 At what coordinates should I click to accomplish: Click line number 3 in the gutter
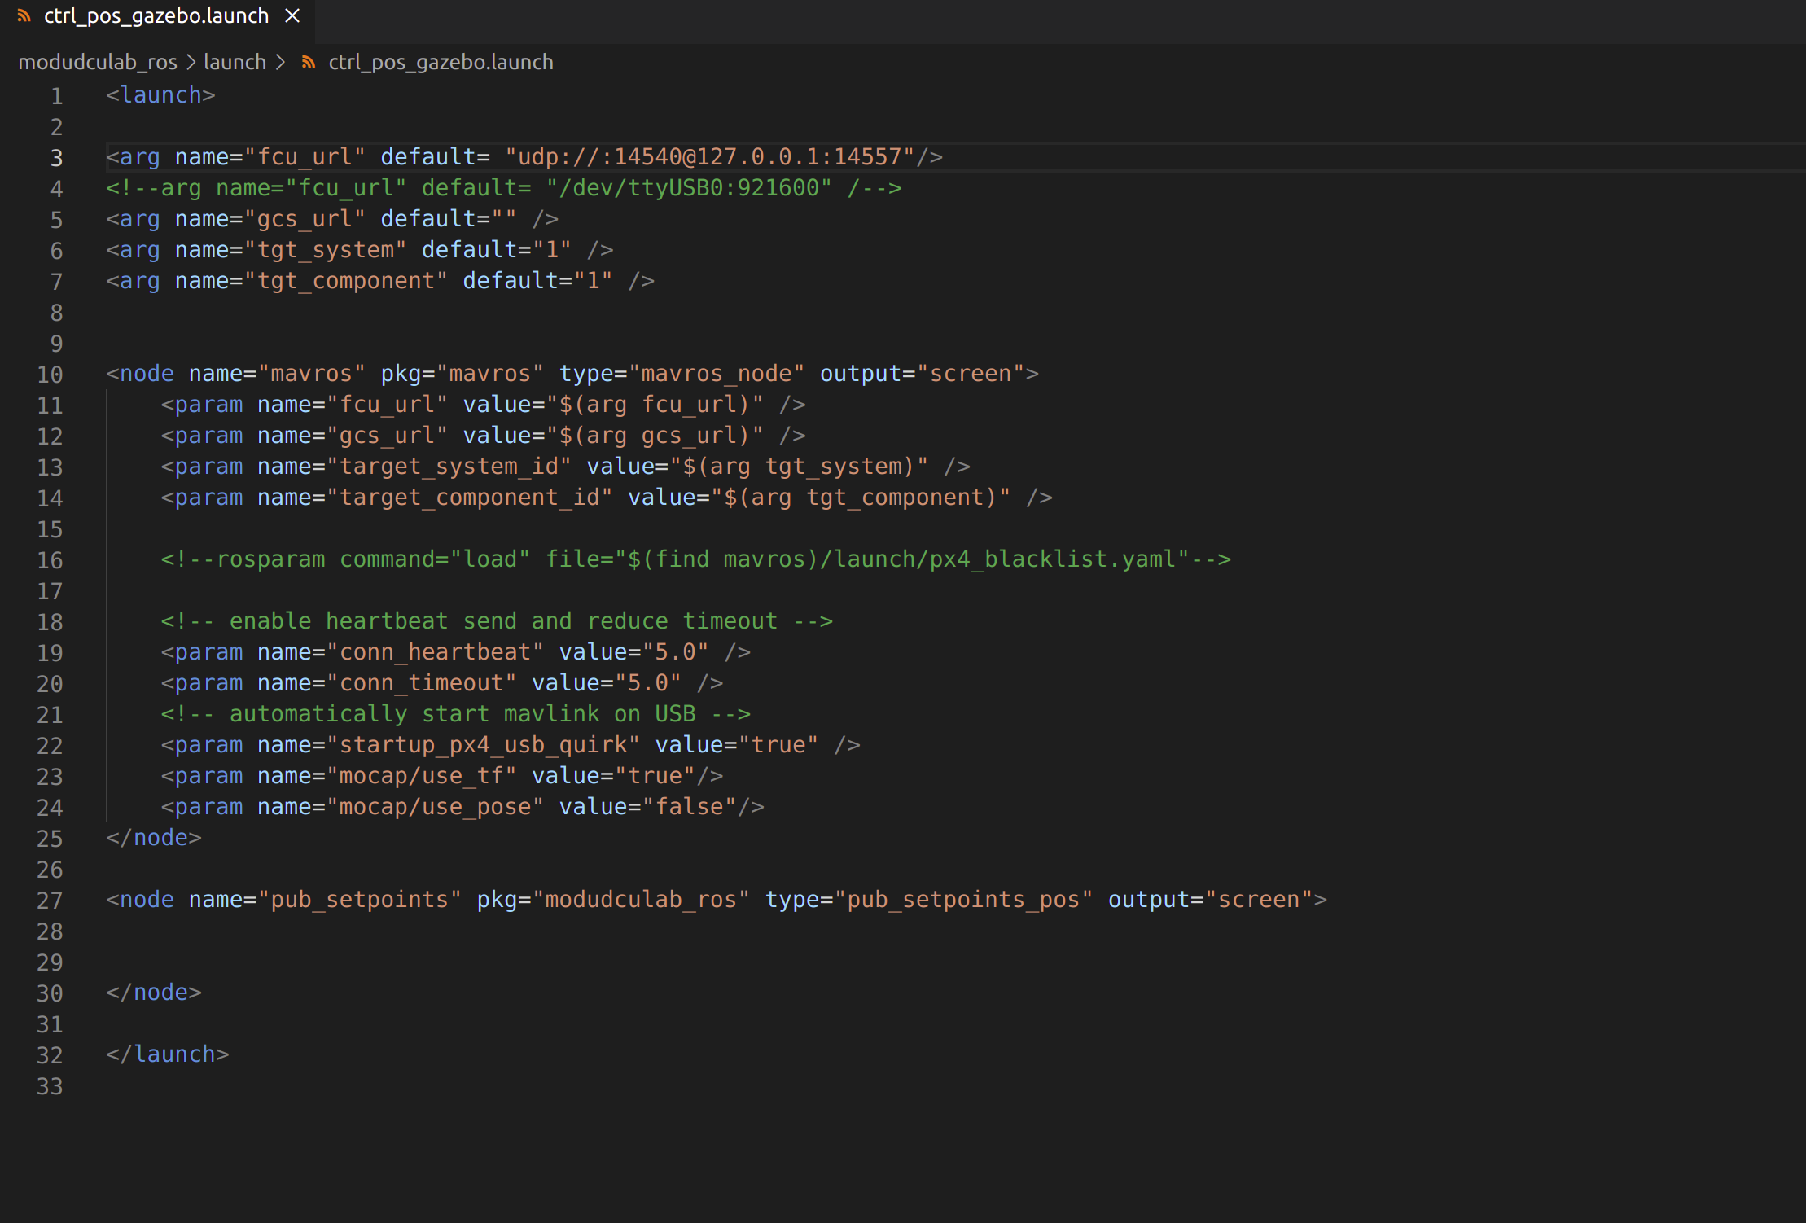coord(56,158)
